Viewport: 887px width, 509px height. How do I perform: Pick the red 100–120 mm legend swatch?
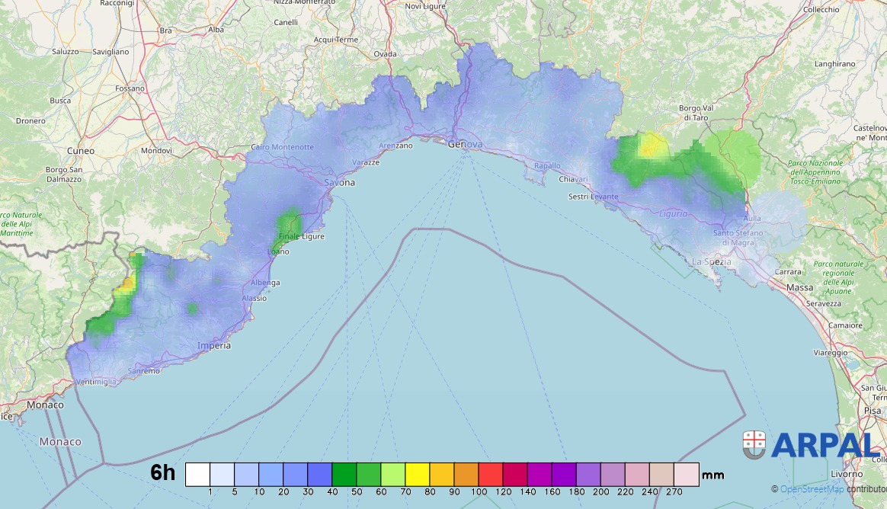point(491,473)
